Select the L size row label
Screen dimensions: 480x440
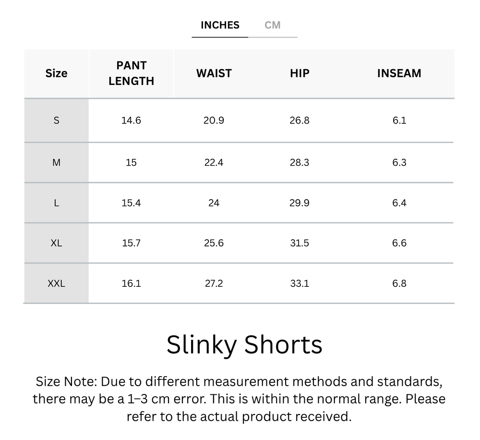(x=56, y=203)
